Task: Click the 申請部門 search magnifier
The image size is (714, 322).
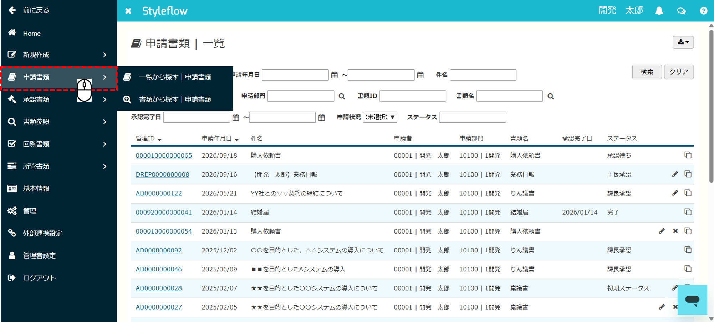Action: coord(342,96)
